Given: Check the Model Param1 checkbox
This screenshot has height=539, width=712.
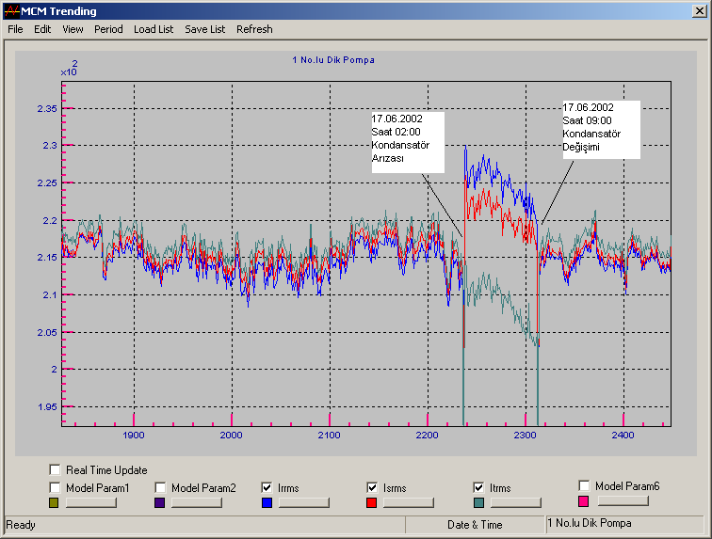Looking at the screenshot, I should (x=56, y=488).
